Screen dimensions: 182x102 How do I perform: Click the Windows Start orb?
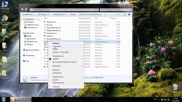(x=4, y=99)
